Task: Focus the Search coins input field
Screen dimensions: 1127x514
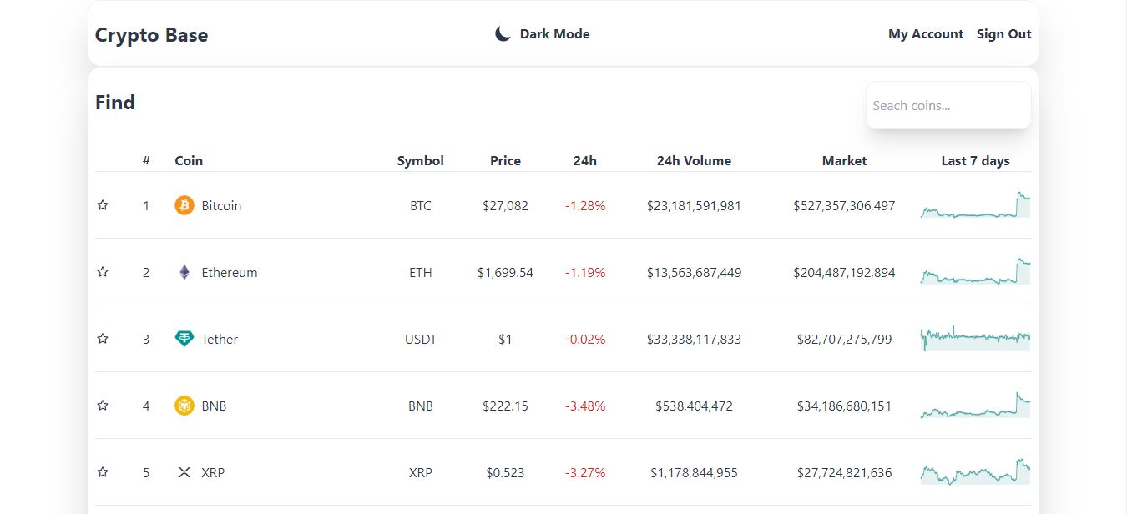Action: tap(948, 105)
